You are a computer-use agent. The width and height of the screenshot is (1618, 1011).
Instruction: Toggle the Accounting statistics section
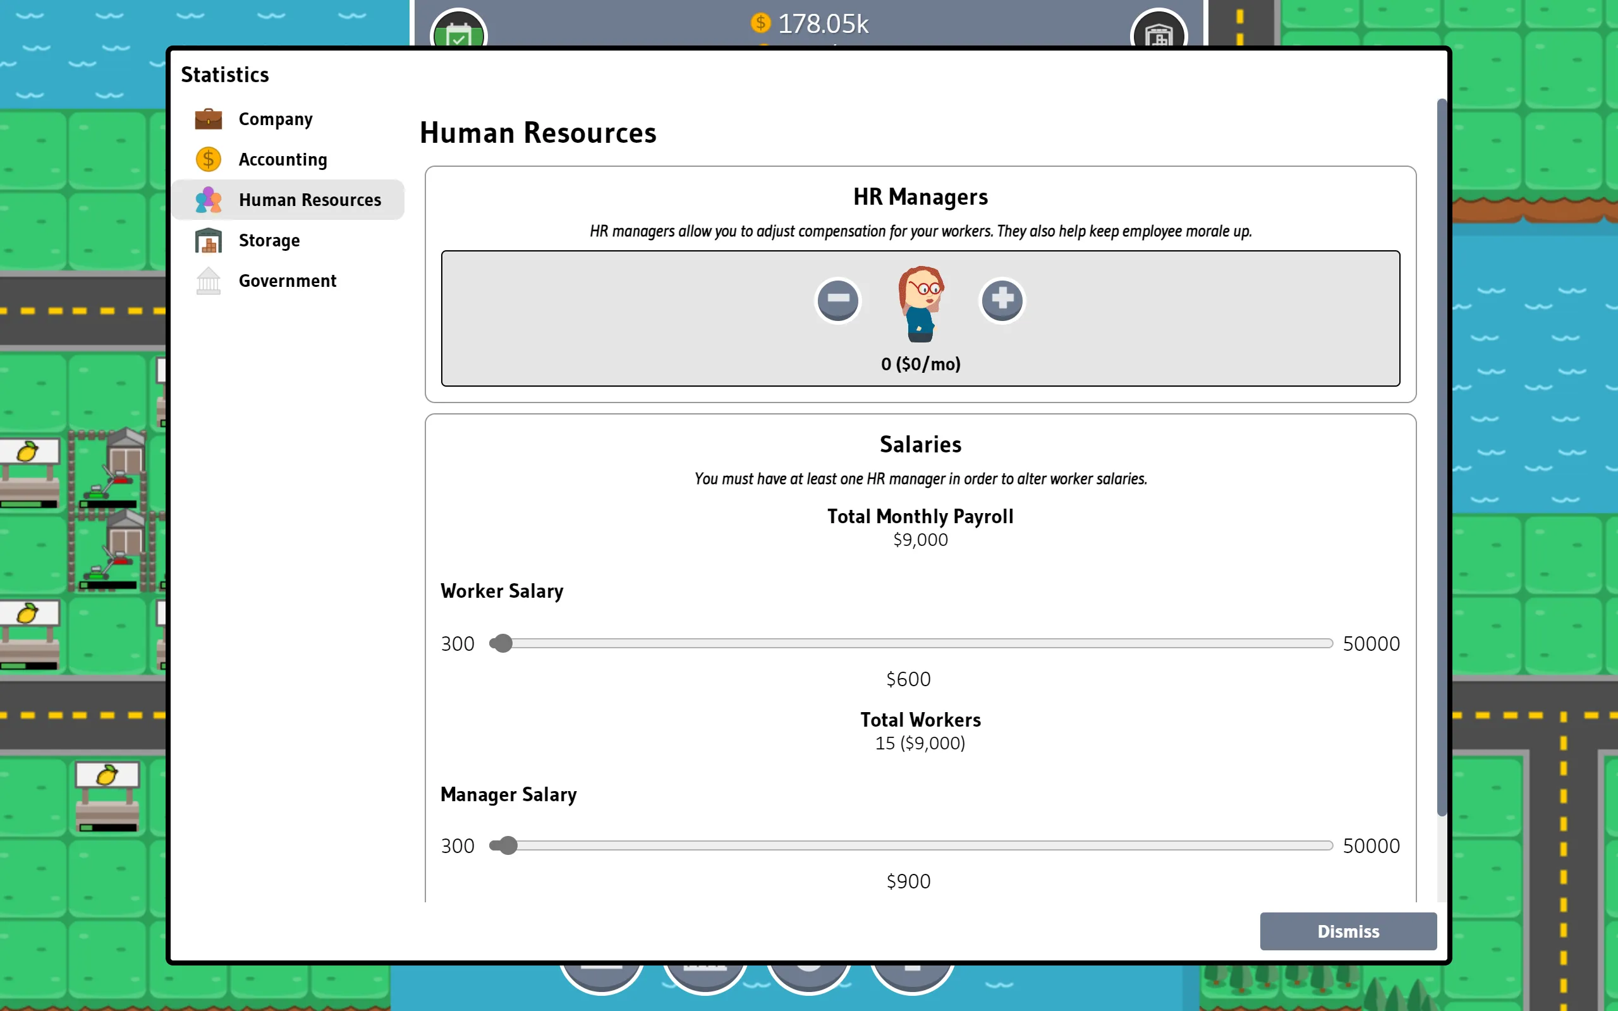[x=282, y=159]
